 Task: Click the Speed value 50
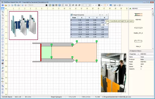pos(141,66)
